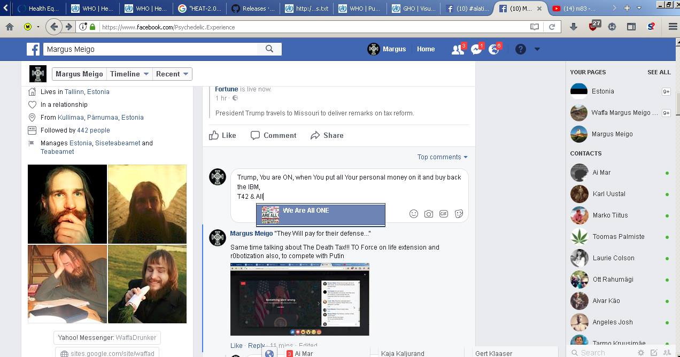680x357 pixels.
Task: Insert emoji in comment box
Action: tap(413, 214)
